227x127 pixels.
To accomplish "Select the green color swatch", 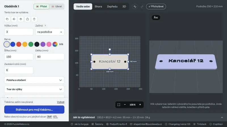I will pyautogui.click(x=31, y=44).
